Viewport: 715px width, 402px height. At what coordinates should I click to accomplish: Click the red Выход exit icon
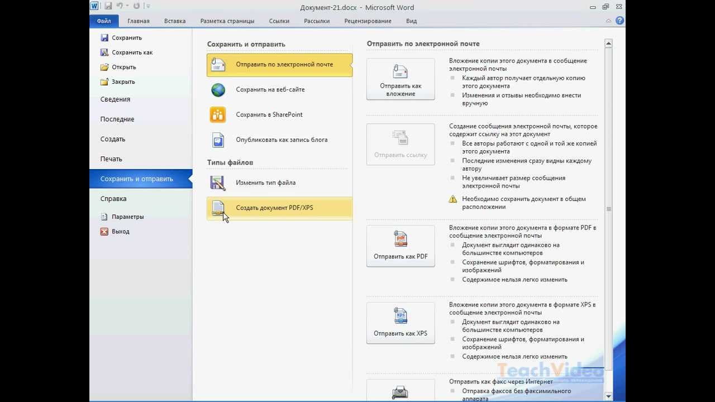pos(104,231)
